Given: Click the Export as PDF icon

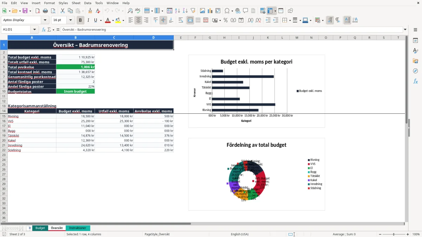Looking at the screenshot, I should click(38, 11).
